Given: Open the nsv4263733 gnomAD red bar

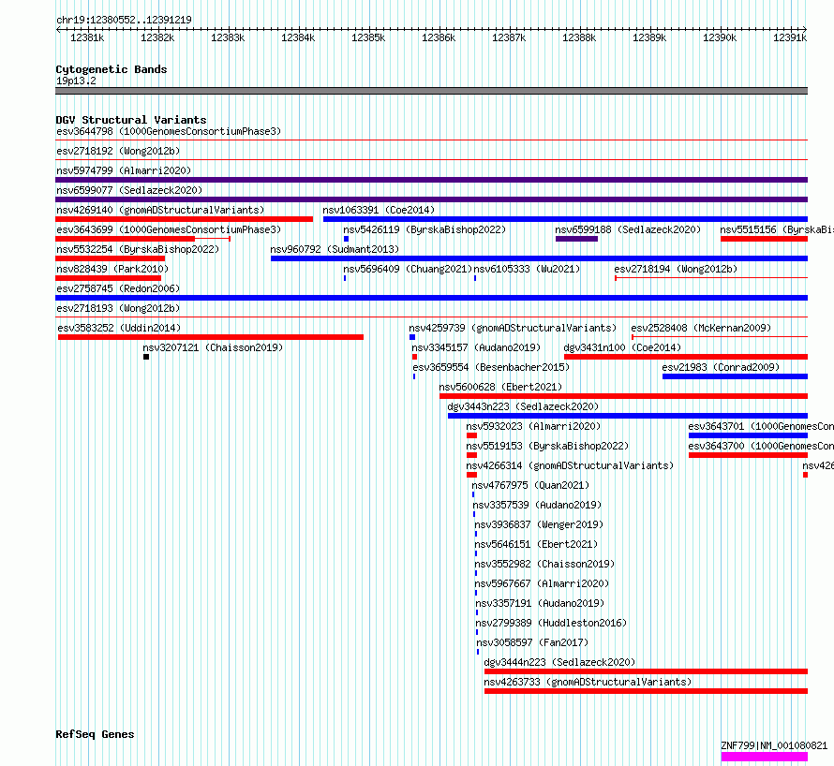Looking at the screenshot, I should 647,691.
